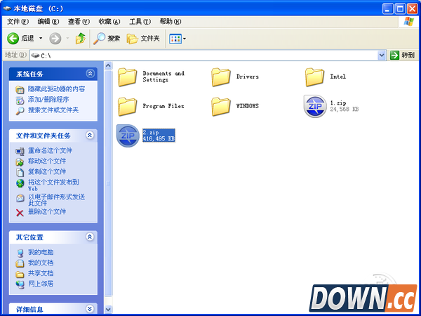The height and width of the screenshot is (316, 421).
Task: Click the 共享文档 folder icon
Action: pos(20,275)
